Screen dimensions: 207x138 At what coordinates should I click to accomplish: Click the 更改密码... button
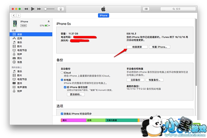point(76,95)
